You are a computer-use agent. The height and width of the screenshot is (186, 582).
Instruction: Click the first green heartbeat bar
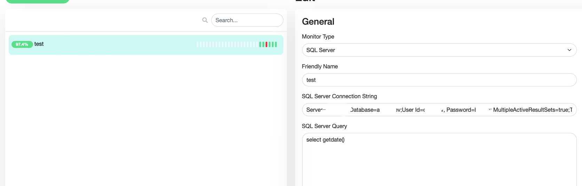coord(260,44)
